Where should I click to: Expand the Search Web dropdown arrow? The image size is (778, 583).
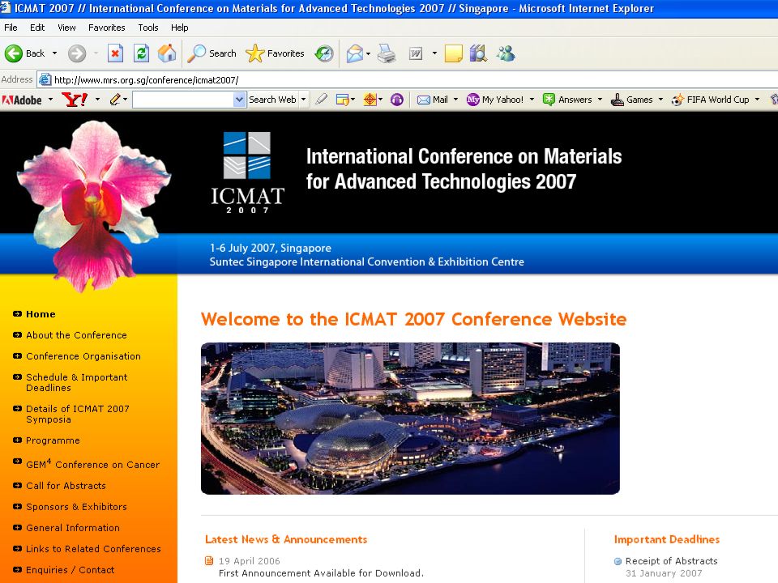click(x=304, y=100)
